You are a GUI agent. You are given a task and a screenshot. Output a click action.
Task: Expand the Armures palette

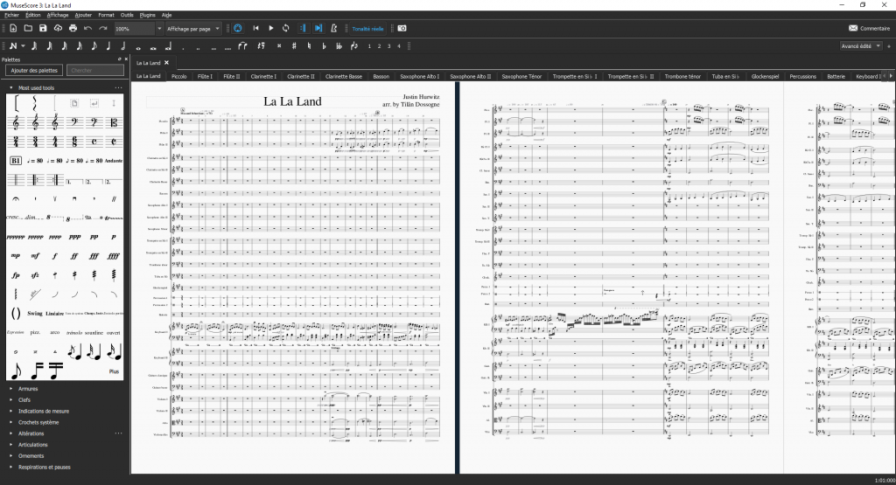point(10,389)
